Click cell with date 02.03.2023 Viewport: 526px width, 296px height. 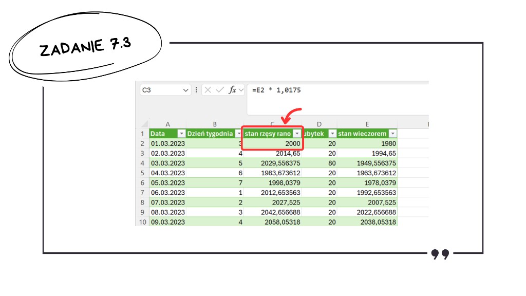[167, 153]
